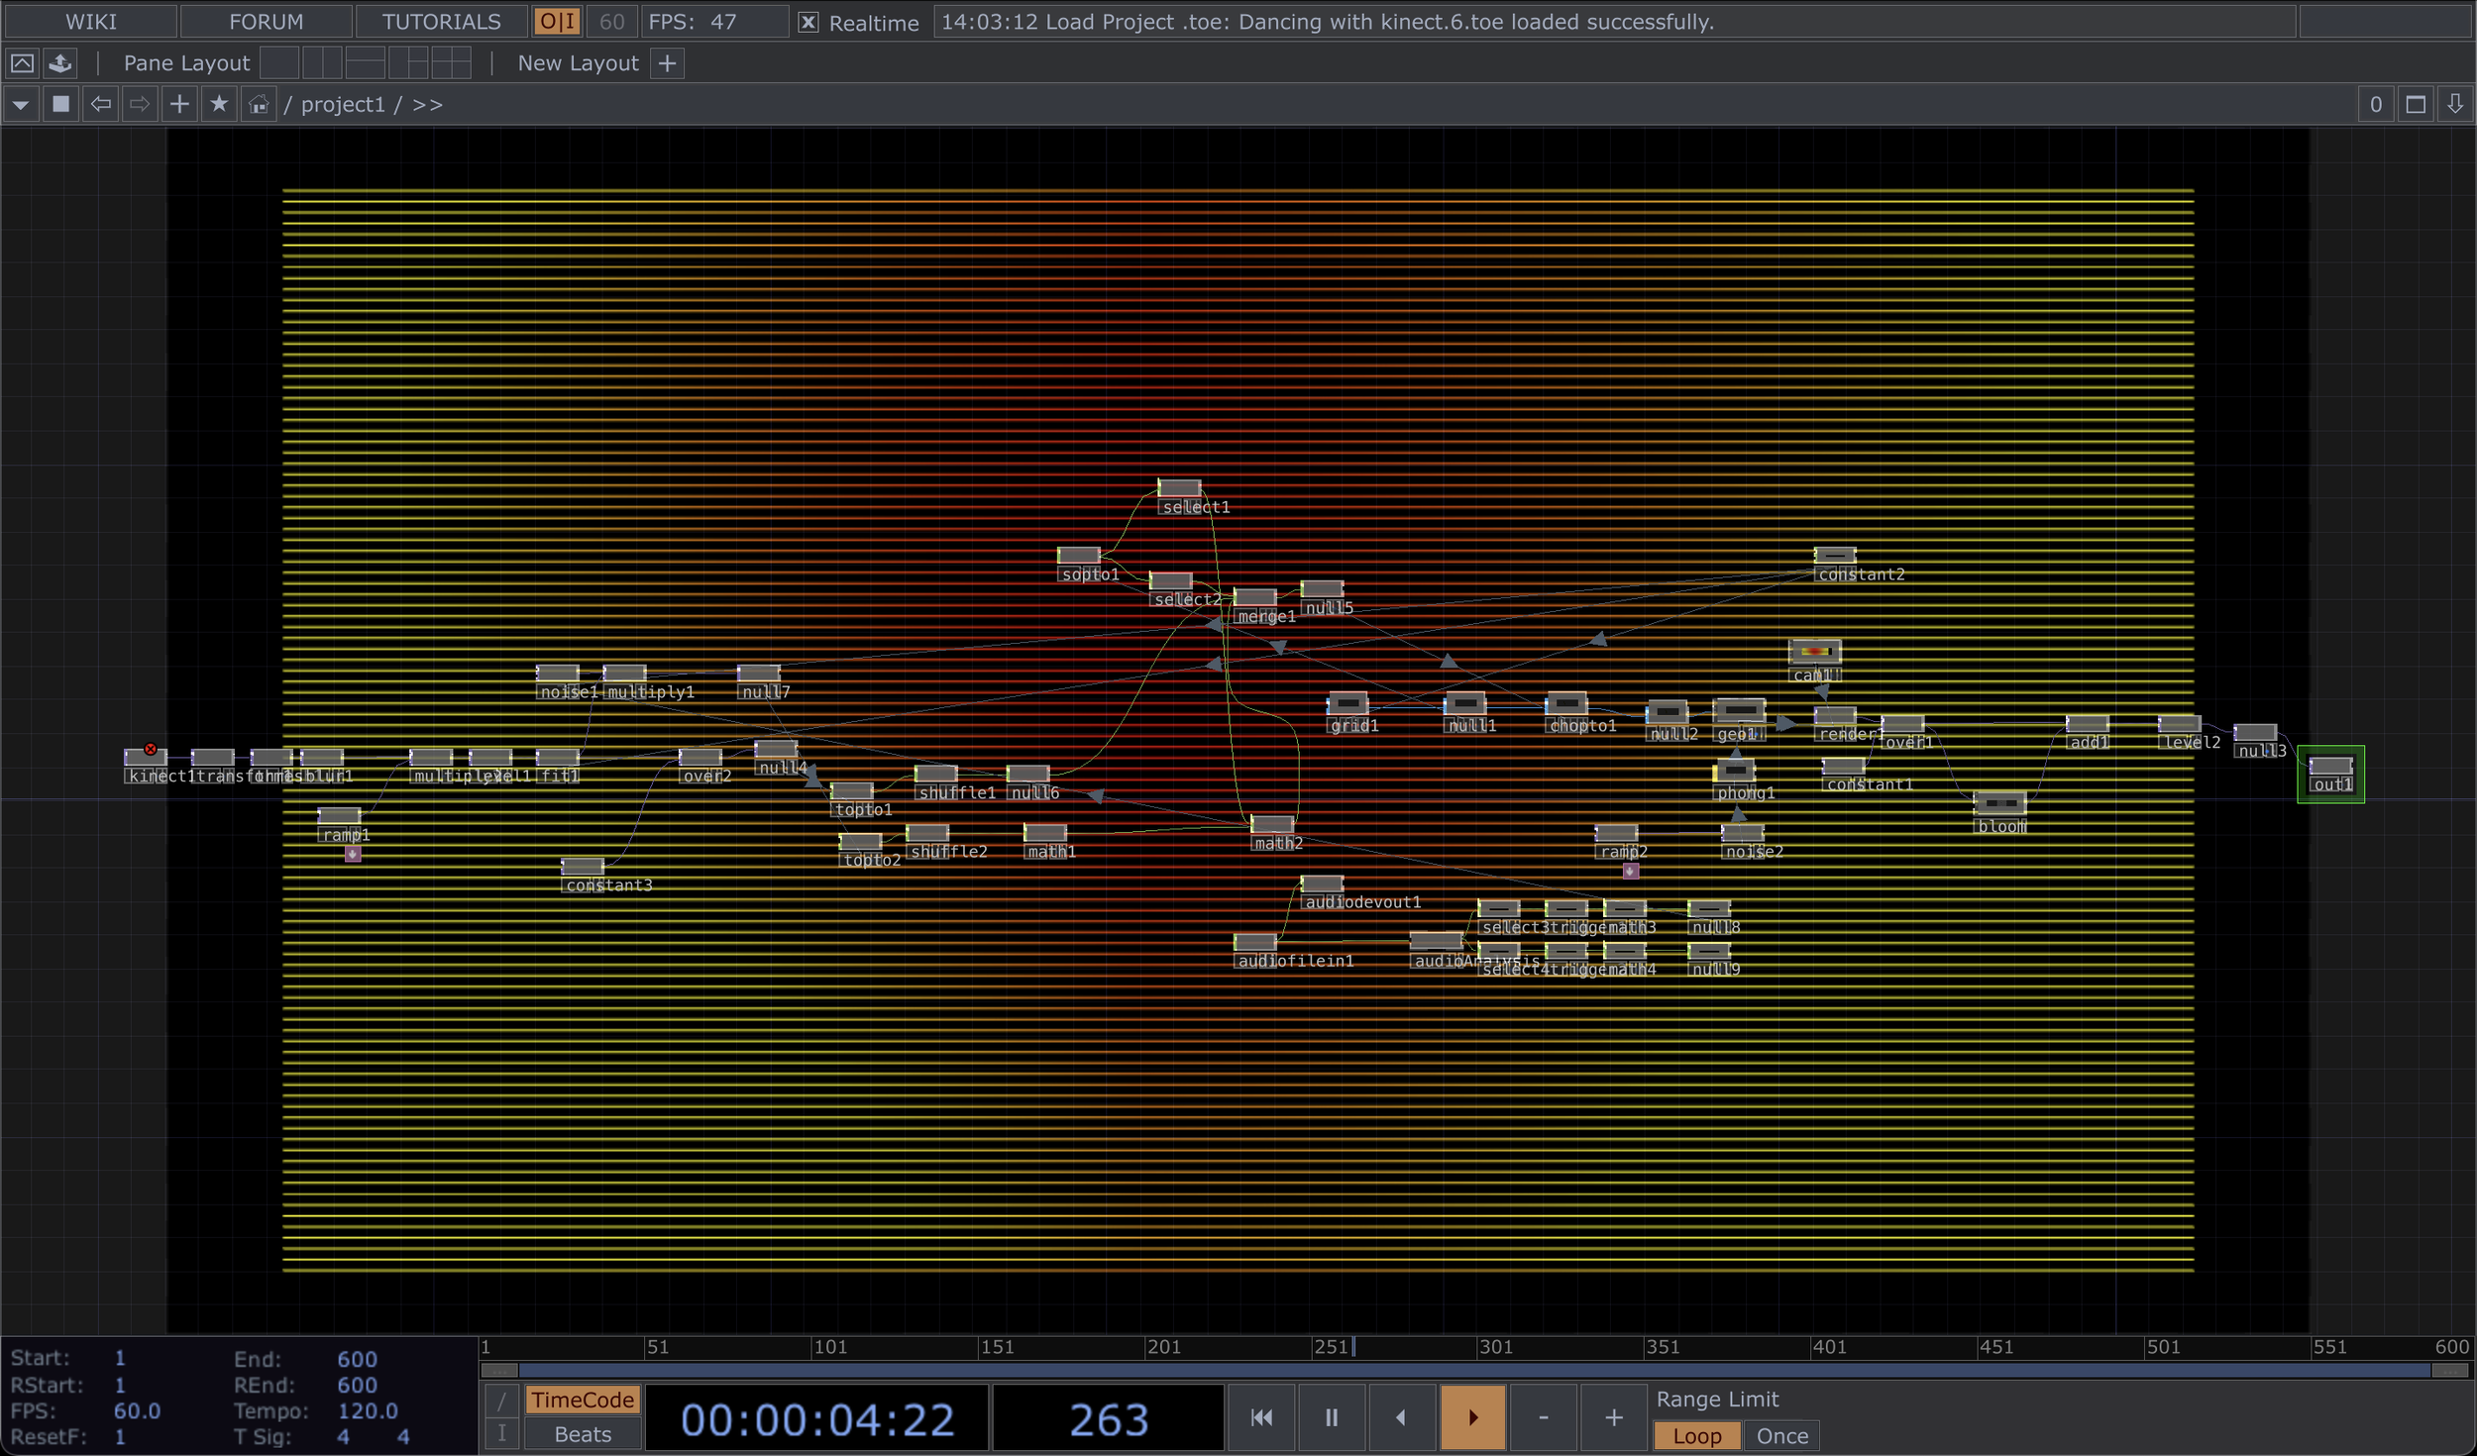The height and width of the screenshot is (1456, 2477).
Task: Enable Once range limit mode
Action: [1781, 1436]
